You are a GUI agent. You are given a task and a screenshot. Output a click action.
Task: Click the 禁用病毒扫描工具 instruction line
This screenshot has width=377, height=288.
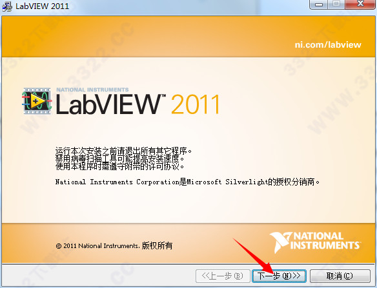119,158
